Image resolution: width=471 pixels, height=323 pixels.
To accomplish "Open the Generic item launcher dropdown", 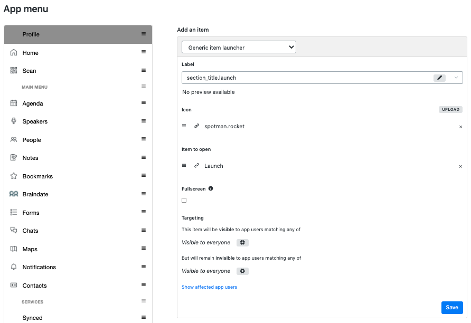I will pyautogui.click(x=239, y=47).
